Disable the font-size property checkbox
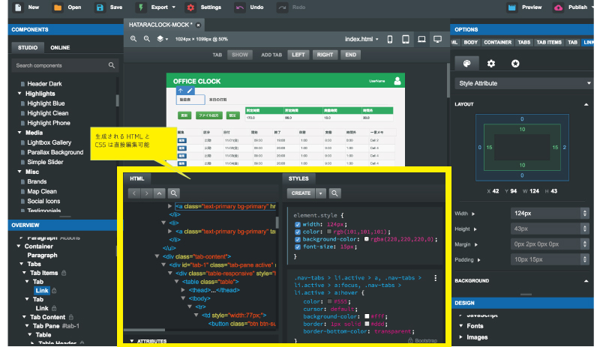The image size is (600, 347). tap(298, 248)
